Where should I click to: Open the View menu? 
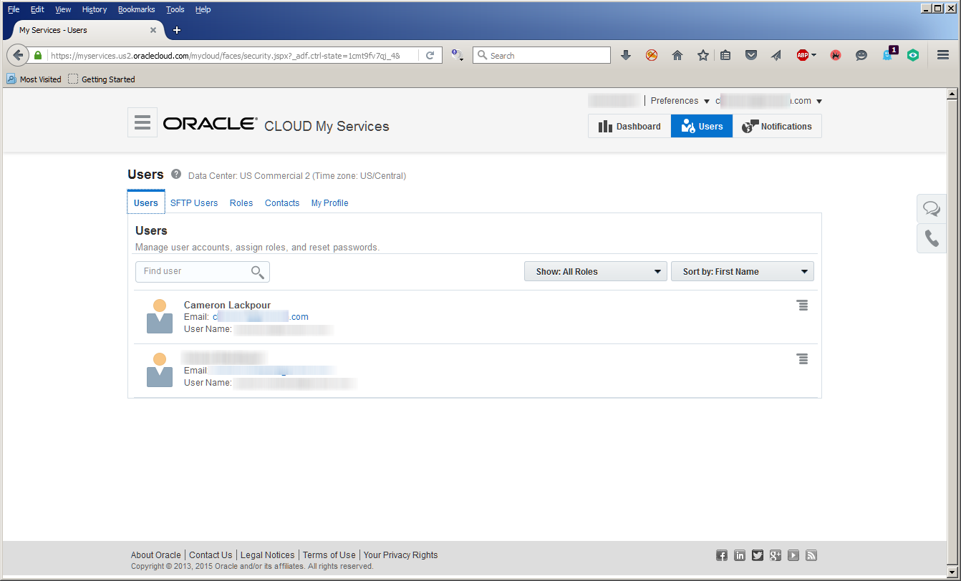tap(63, 9)
